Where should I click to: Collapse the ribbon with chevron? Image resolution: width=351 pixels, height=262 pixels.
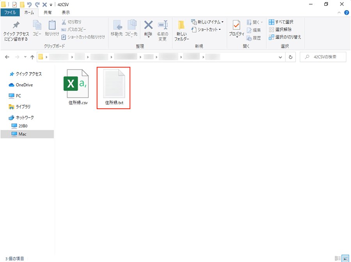[339, 13]
